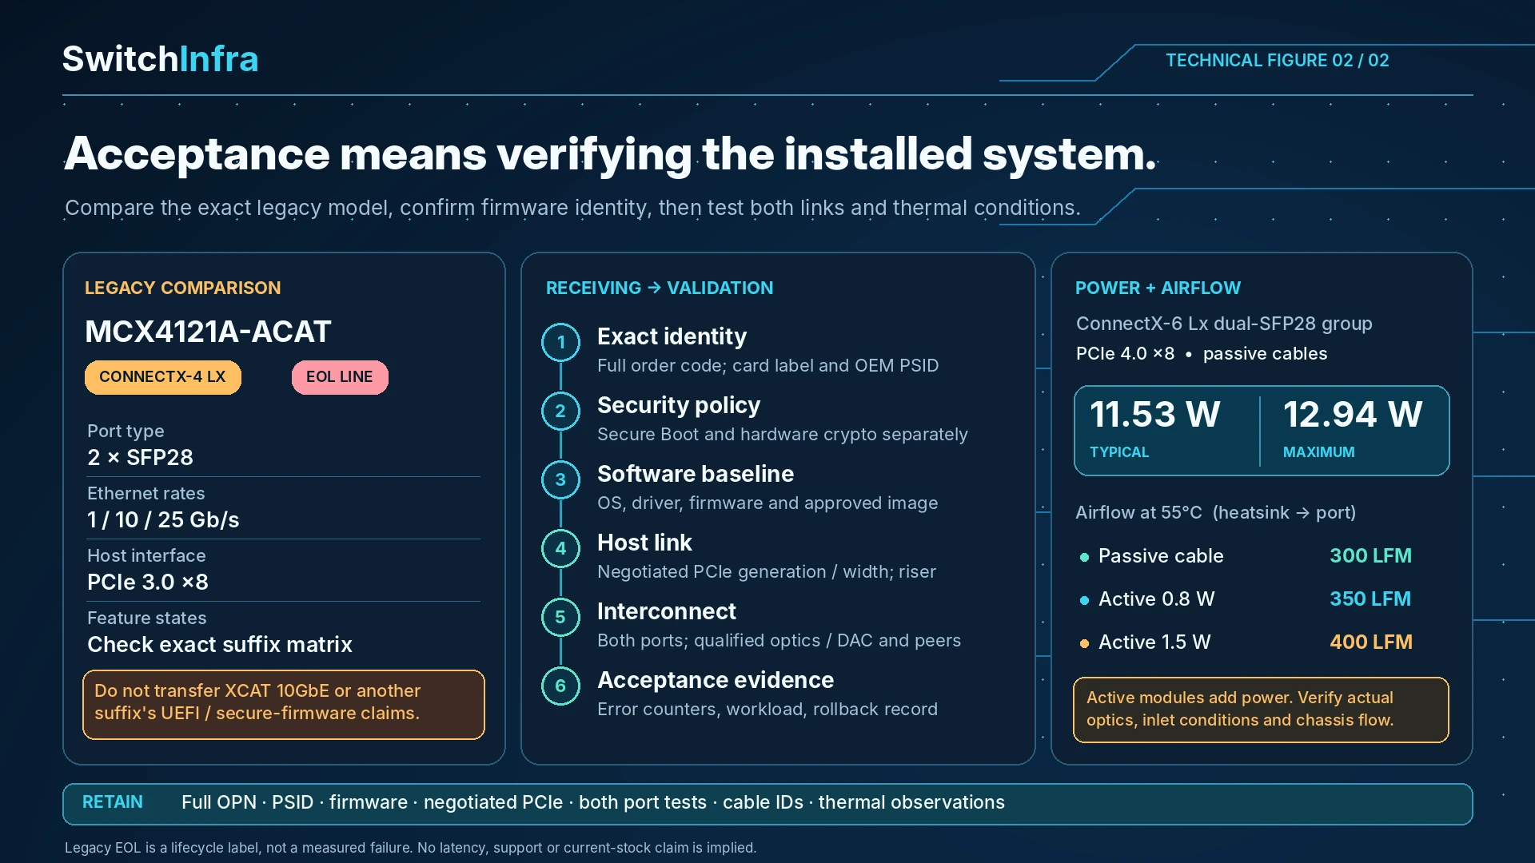
Task: Click the MAXIMUM caption
Action: (x=1319, y=452)
